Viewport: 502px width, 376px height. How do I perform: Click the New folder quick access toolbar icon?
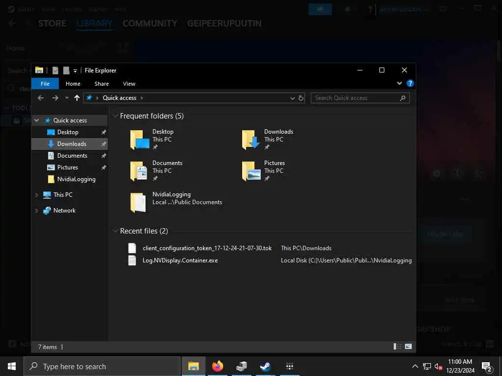pos(66,70)
